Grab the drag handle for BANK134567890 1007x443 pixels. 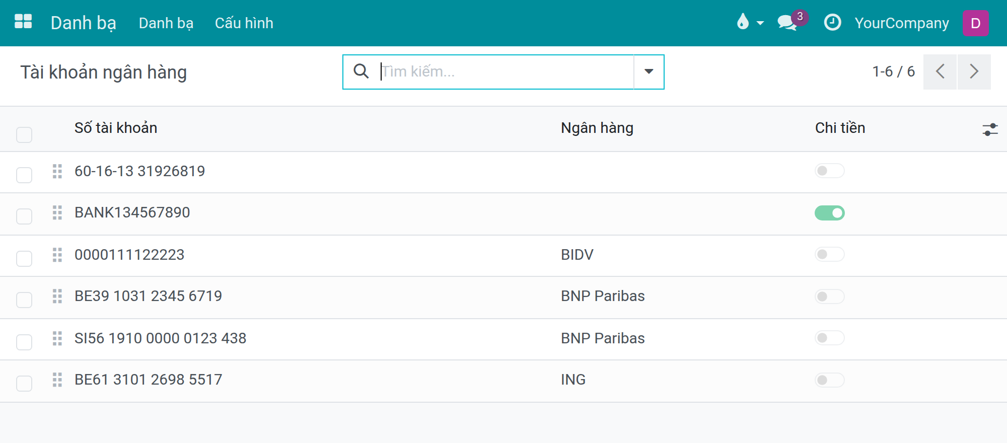(57, 212)
